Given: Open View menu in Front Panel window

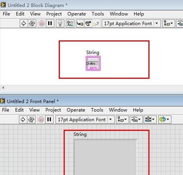Looking at the screenshot, I should click(x=35, y=110).
